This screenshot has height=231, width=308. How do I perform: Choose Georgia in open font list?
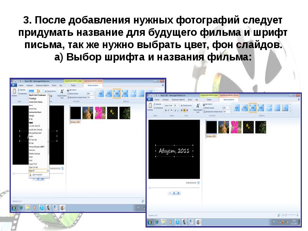pyautogui.click(x=32, y=115)
